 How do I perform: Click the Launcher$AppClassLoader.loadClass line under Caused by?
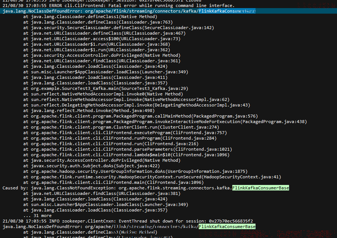(105, 204)
